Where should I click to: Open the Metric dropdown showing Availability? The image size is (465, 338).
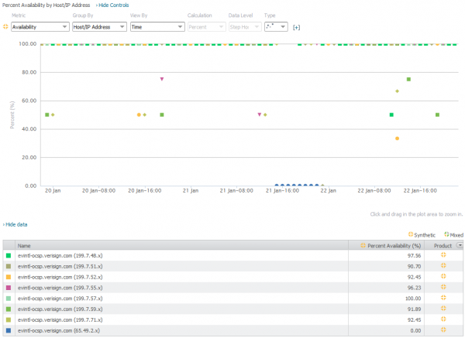(x=40, y=27)
